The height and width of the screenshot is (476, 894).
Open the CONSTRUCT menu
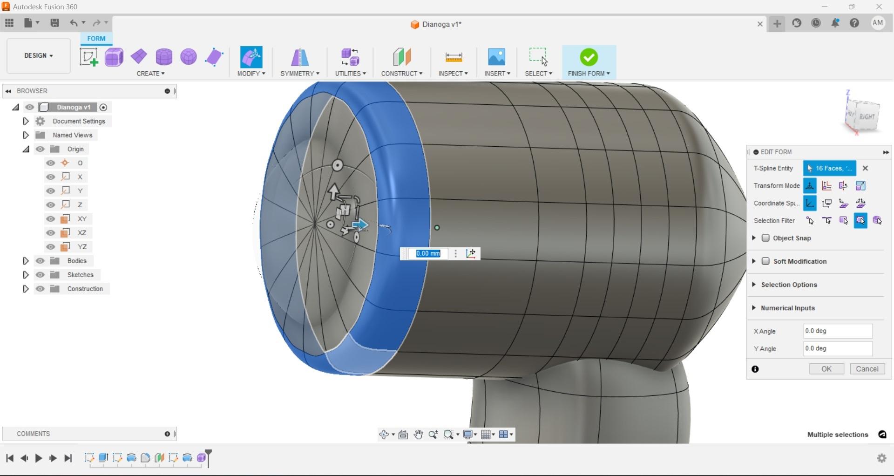coord(402,73)
